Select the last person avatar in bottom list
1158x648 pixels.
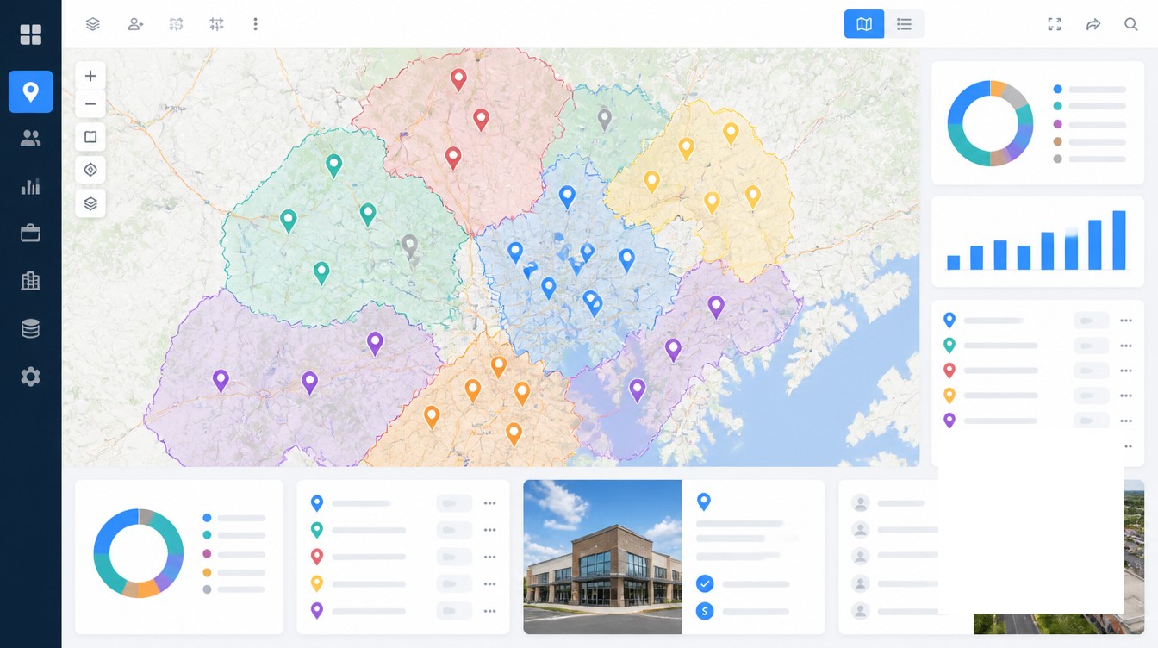[860, 610]
